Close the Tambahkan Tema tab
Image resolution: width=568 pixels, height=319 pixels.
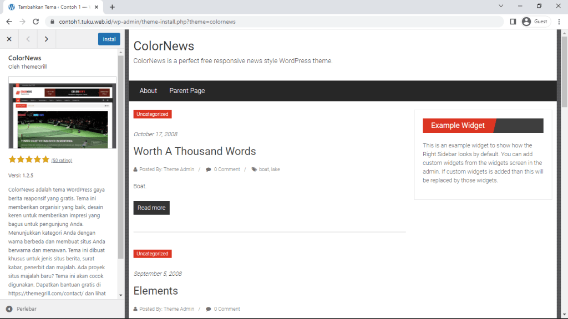coord(97,7)
